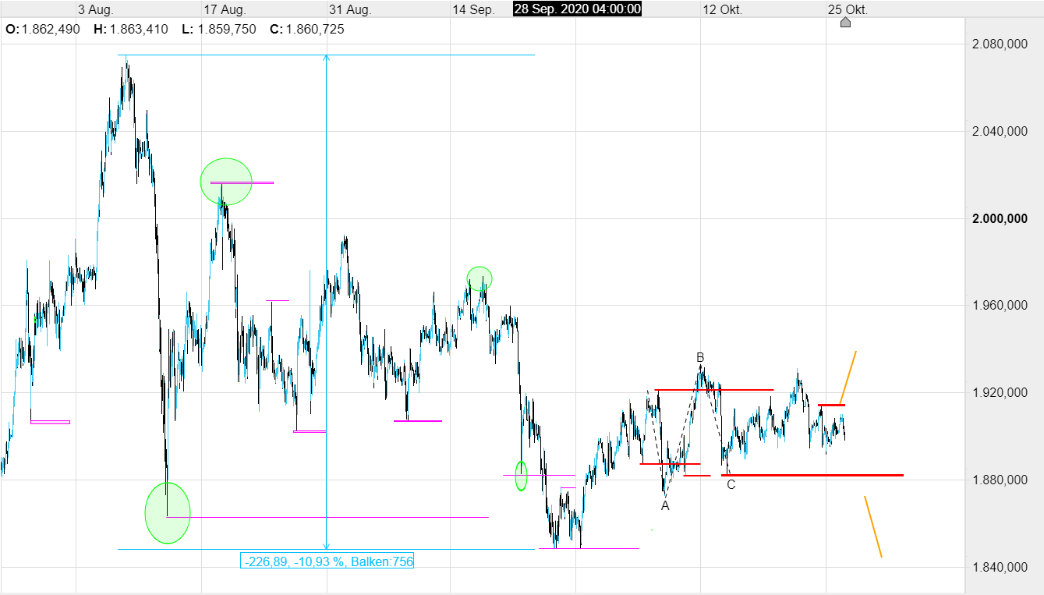Select the wave label B

pos(700,358)
